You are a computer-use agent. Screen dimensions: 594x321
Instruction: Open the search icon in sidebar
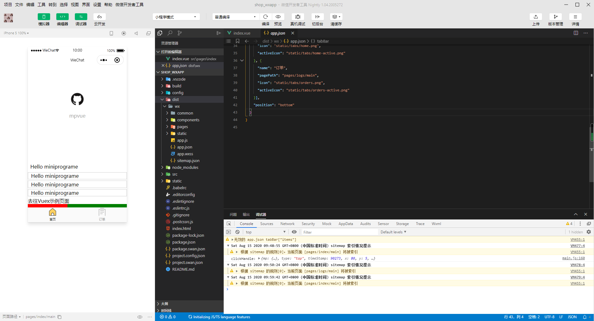click(170, 33)
